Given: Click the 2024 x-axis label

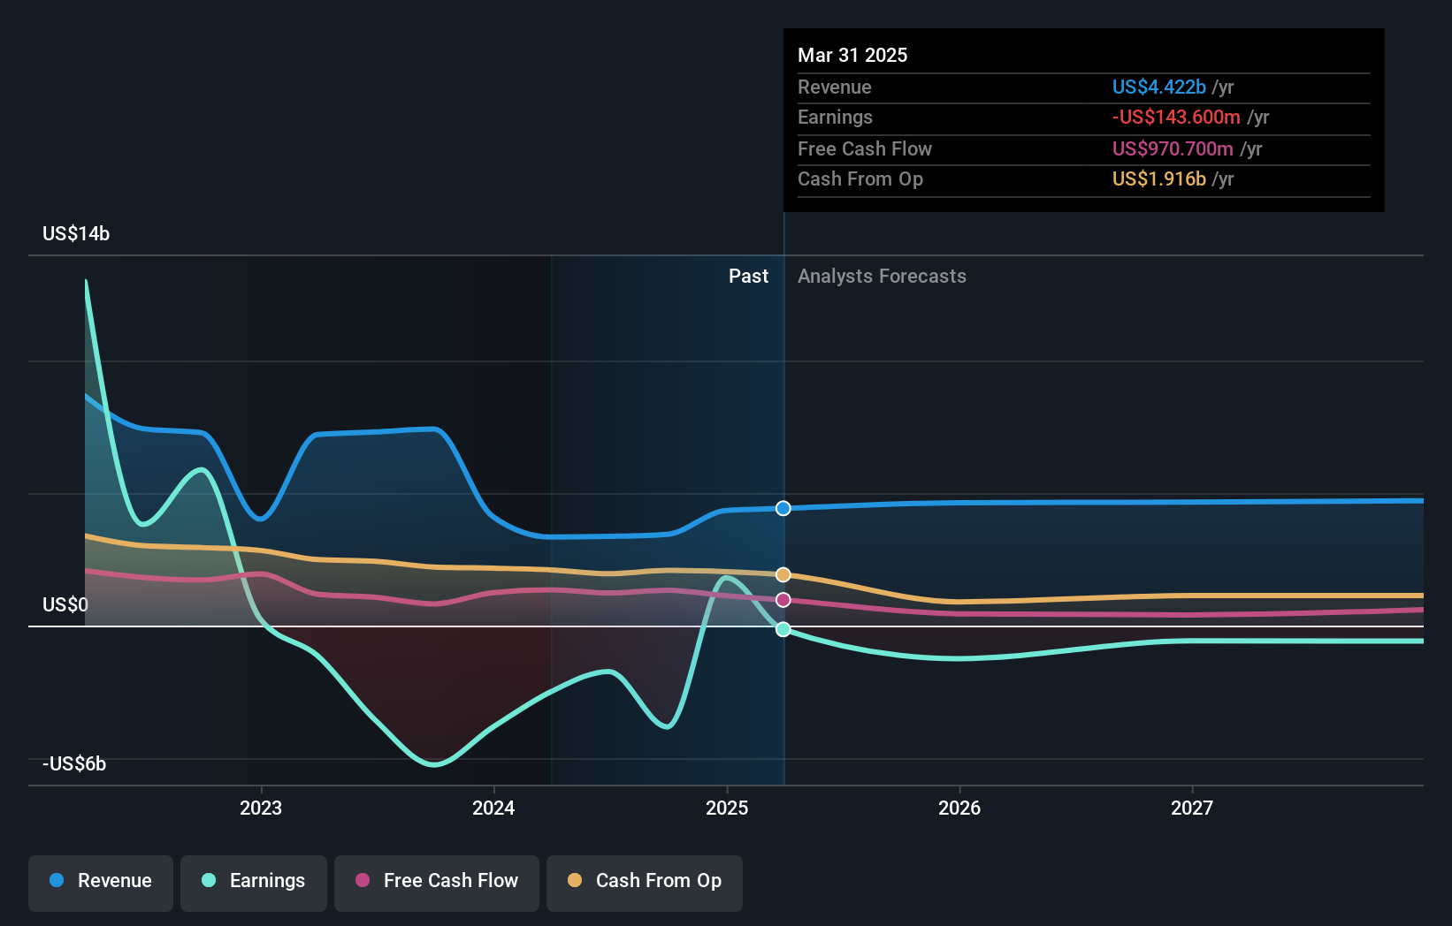Looking at the screenshot, I should pyautogui.click(x=493, y=808).
